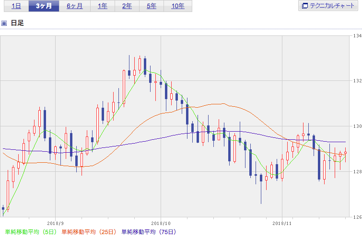
Task: Click the 128 price axis label
Action: (357, 171)
